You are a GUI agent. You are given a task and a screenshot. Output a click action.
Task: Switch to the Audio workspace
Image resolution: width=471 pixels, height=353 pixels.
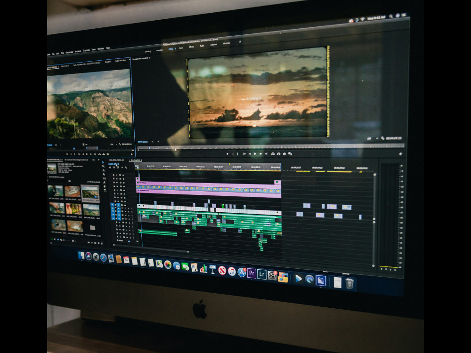(202, 46)
